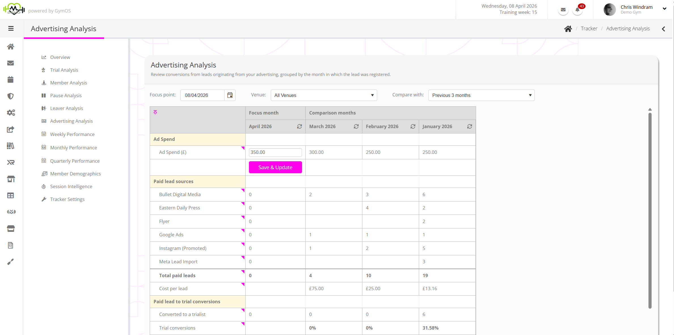The image size is (674, 335).
Task: Collapse the panel with the breadcrumb chevron
Action: 664,29
